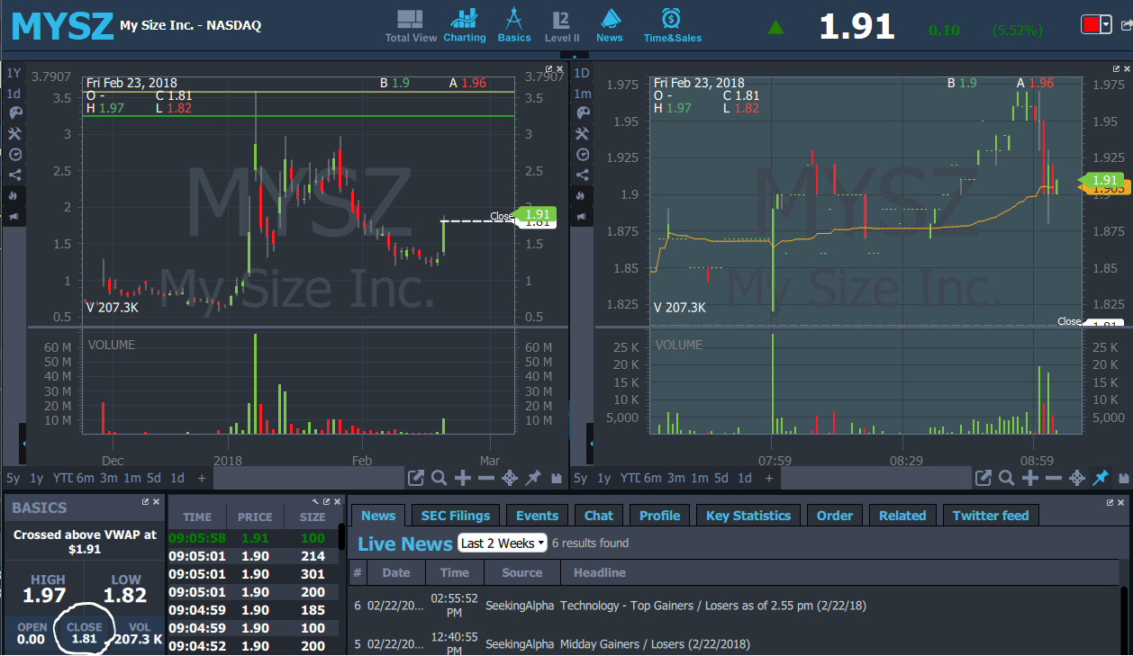
Task: Click magnifier icon under left chart
Action: click(439, 478)
